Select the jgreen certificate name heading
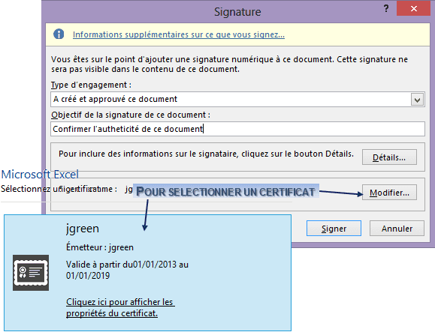 [83, 229]
